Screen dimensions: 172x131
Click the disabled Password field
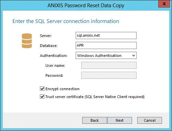(109, 75)
